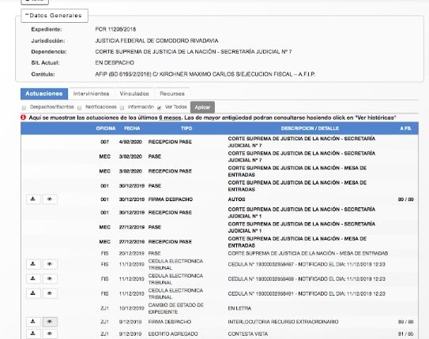Download Interlocutoria Recurso Extraordinario document
Viewport: 429px width, 339px height.
(33, 322)
